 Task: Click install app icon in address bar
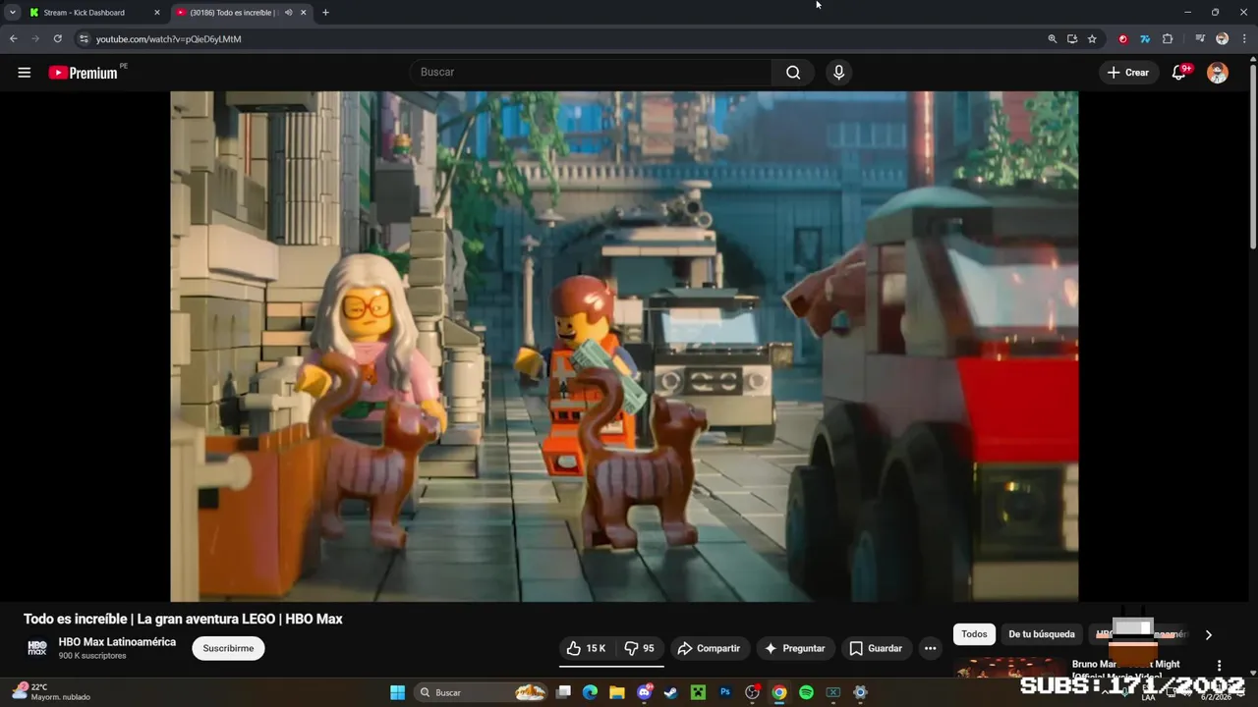[1072, 39]
